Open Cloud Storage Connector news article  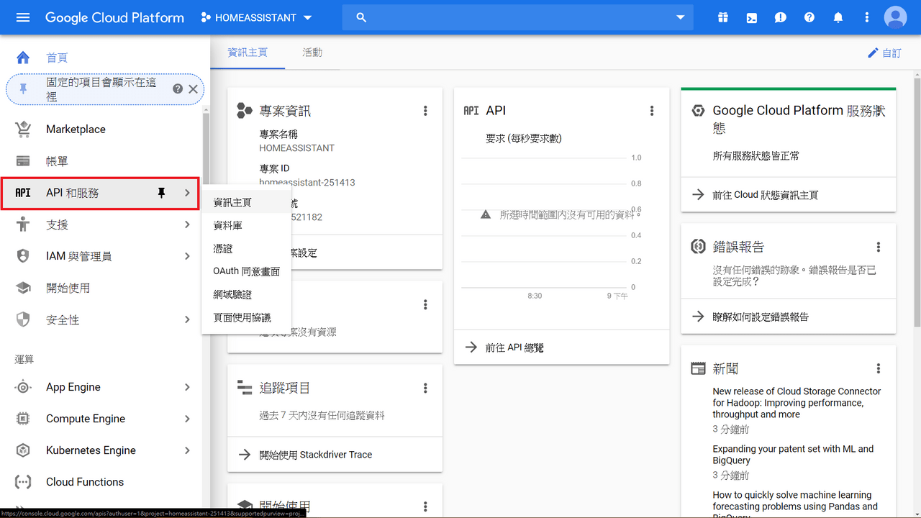797,403
